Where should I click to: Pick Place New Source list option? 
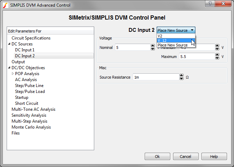pos(172,45)
